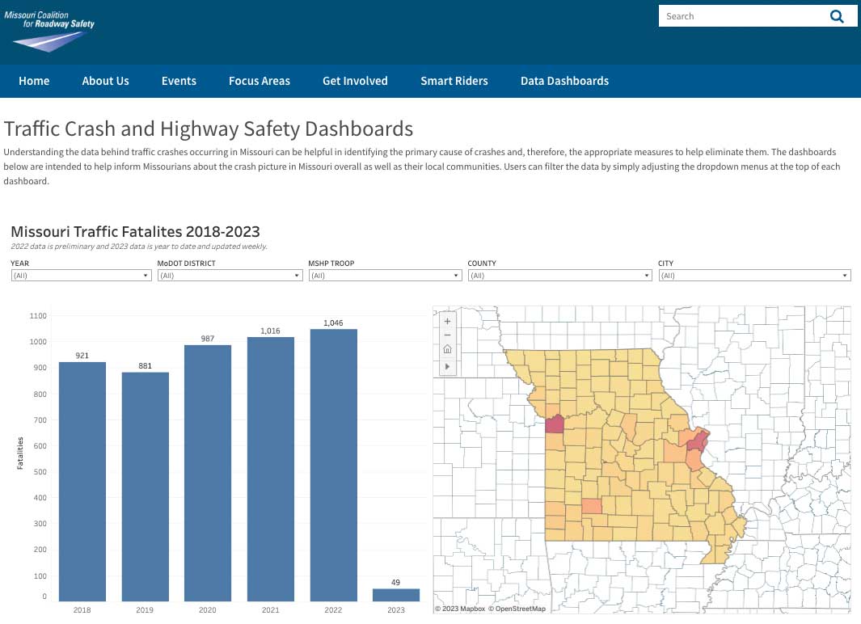Reset the map view with the home icon
The width and height of the screenshot is (861, 624).
pos(447,349)
